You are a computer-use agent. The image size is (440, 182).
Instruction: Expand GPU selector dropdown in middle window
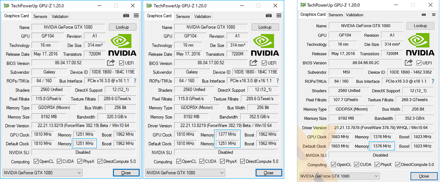[222, 172]
